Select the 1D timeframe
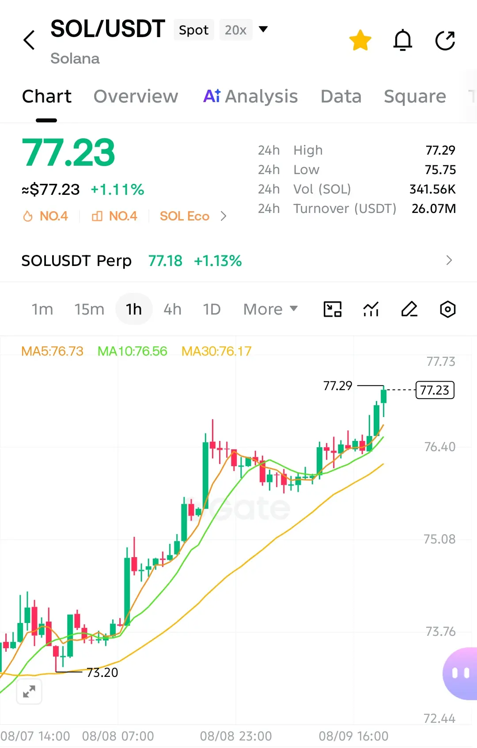This screenshot has height=748, width=477. [212, 309]
